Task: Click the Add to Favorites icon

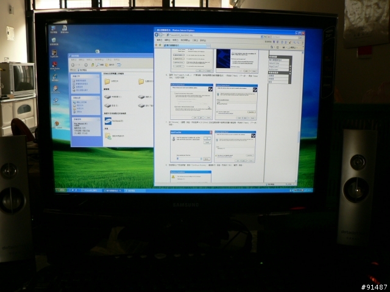Action: pos(160,45)
